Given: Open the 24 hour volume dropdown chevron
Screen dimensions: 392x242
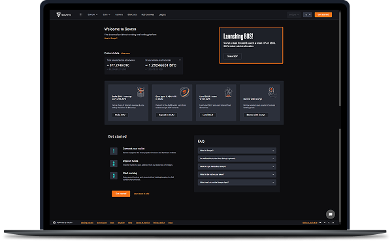Looking at the screenshot, I should click(x=180, y=60).
